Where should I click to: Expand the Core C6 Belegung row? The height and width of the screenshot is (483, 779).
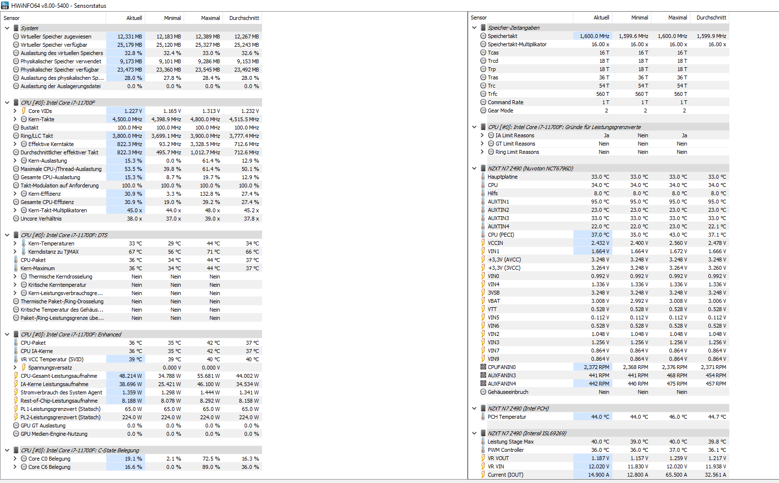(15, 467)
